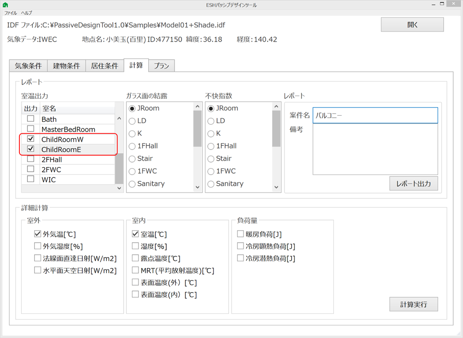Minimize the ESHパッシブデザインツール window
The image size is (463, 338).
click(433, 5)
